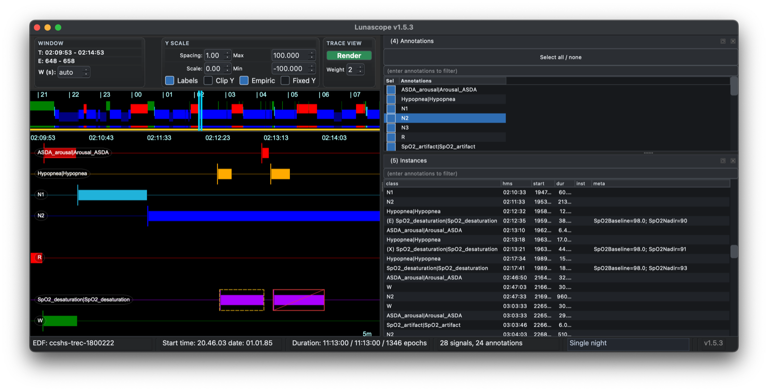768x391 pixels.
Task: Click the dashed-outline SpO2 desaturation block
Action: (242, 300)
